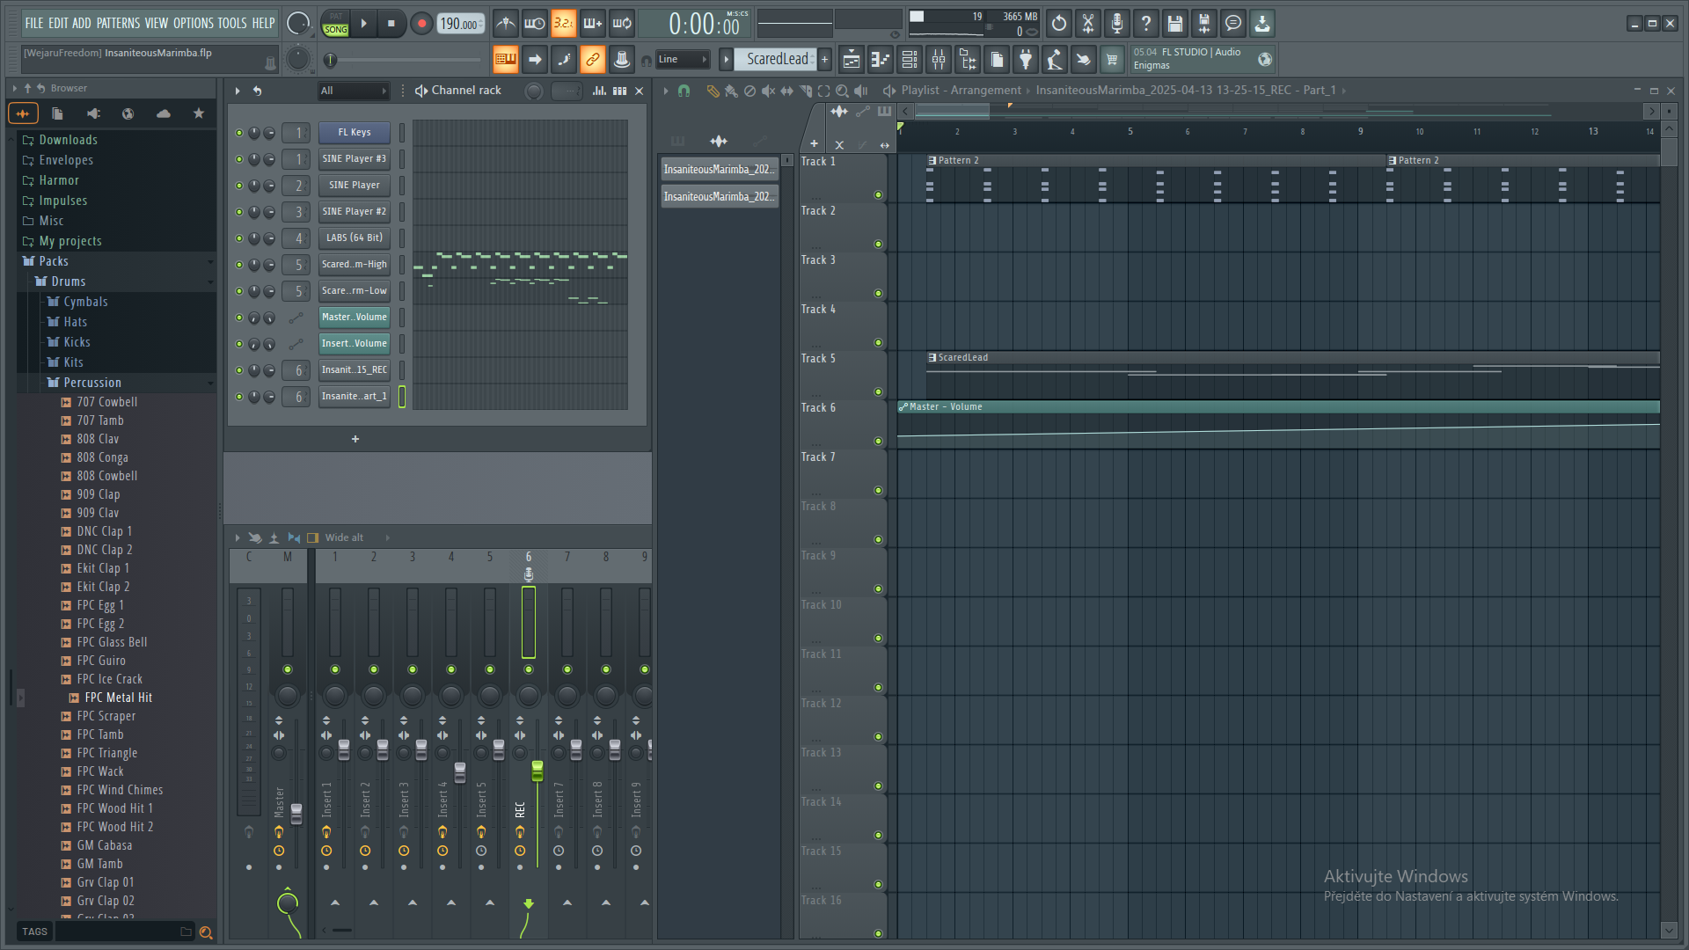Toggle the playlist magnet snap icon
Screen dimensions: 1689x950
pyautogui.click(x=684, y=91)
